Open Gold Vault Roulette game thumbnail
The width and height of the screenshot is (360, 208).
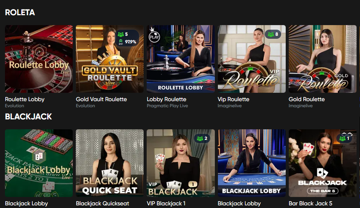click(x=110, y=59)
